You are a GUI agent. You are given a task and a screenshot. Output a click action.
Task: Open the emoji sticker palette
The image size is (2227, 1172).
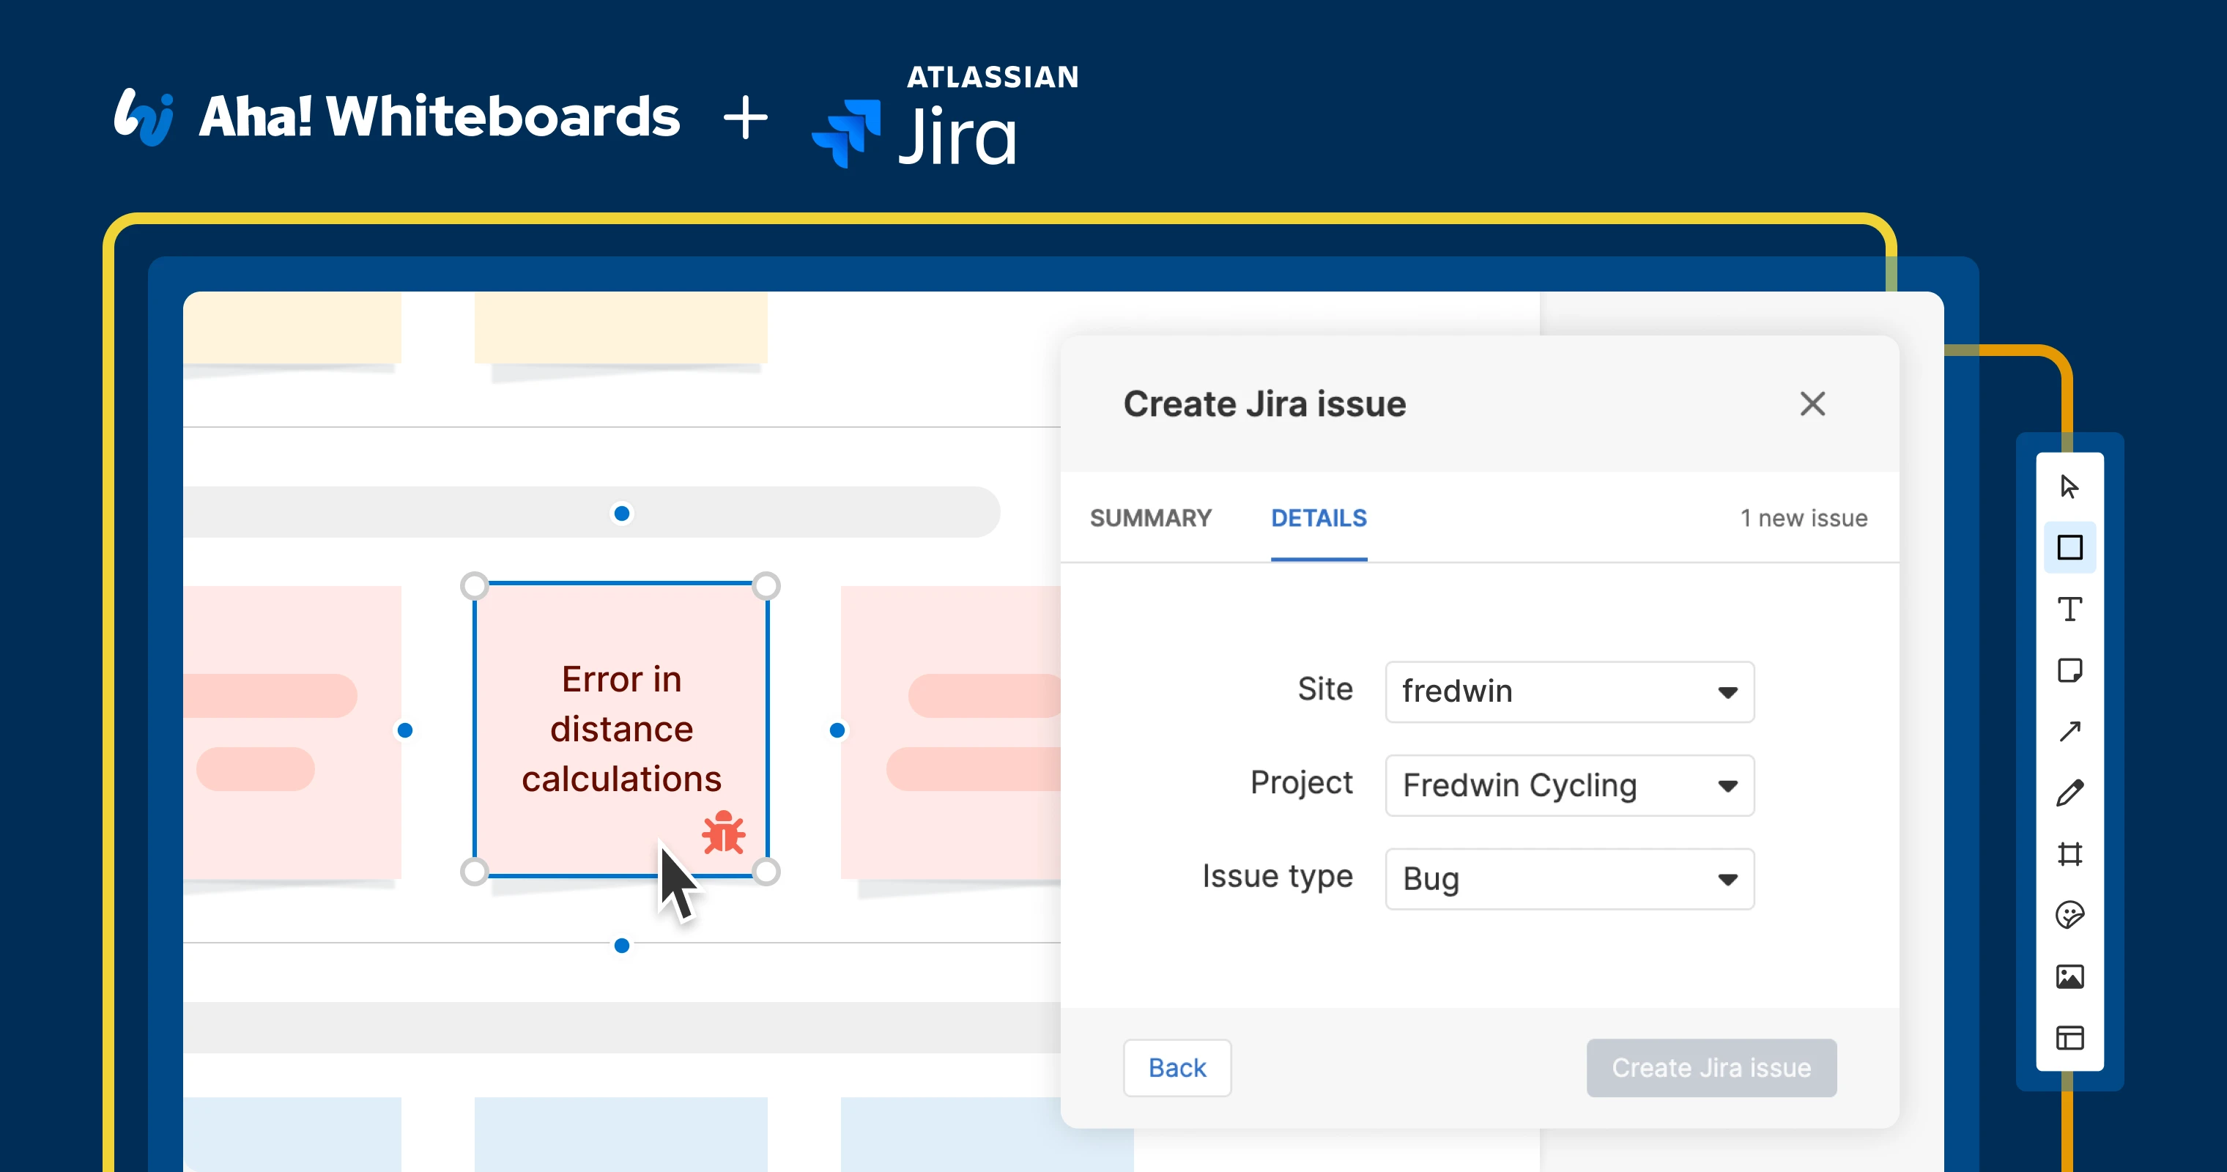click(x=2069, y=916)
